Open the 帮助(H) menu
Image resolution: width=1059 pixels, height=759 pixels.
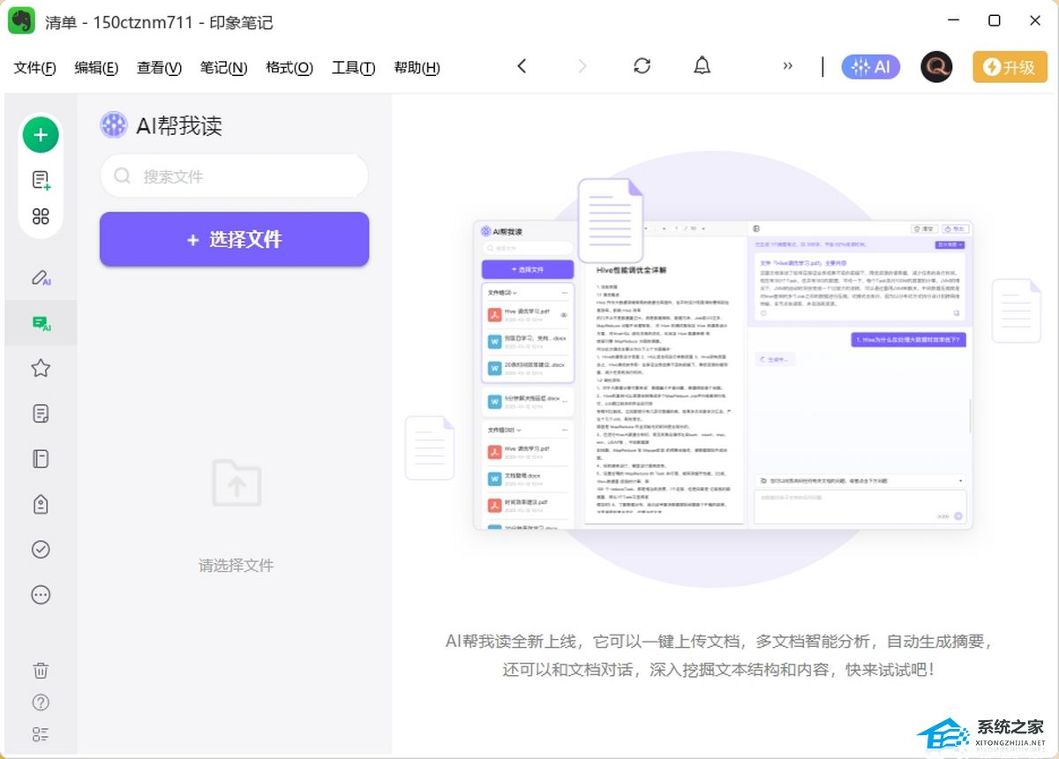(417, 68)
